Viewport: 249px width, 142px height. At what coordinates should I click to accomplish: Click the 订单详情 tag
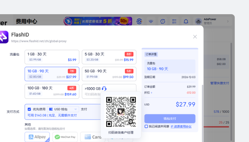point(151,54)
